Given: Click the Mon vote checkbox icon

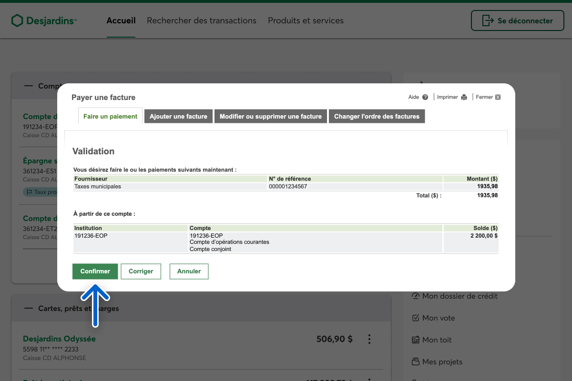Looking at the screenshot, I should point(415,318).
